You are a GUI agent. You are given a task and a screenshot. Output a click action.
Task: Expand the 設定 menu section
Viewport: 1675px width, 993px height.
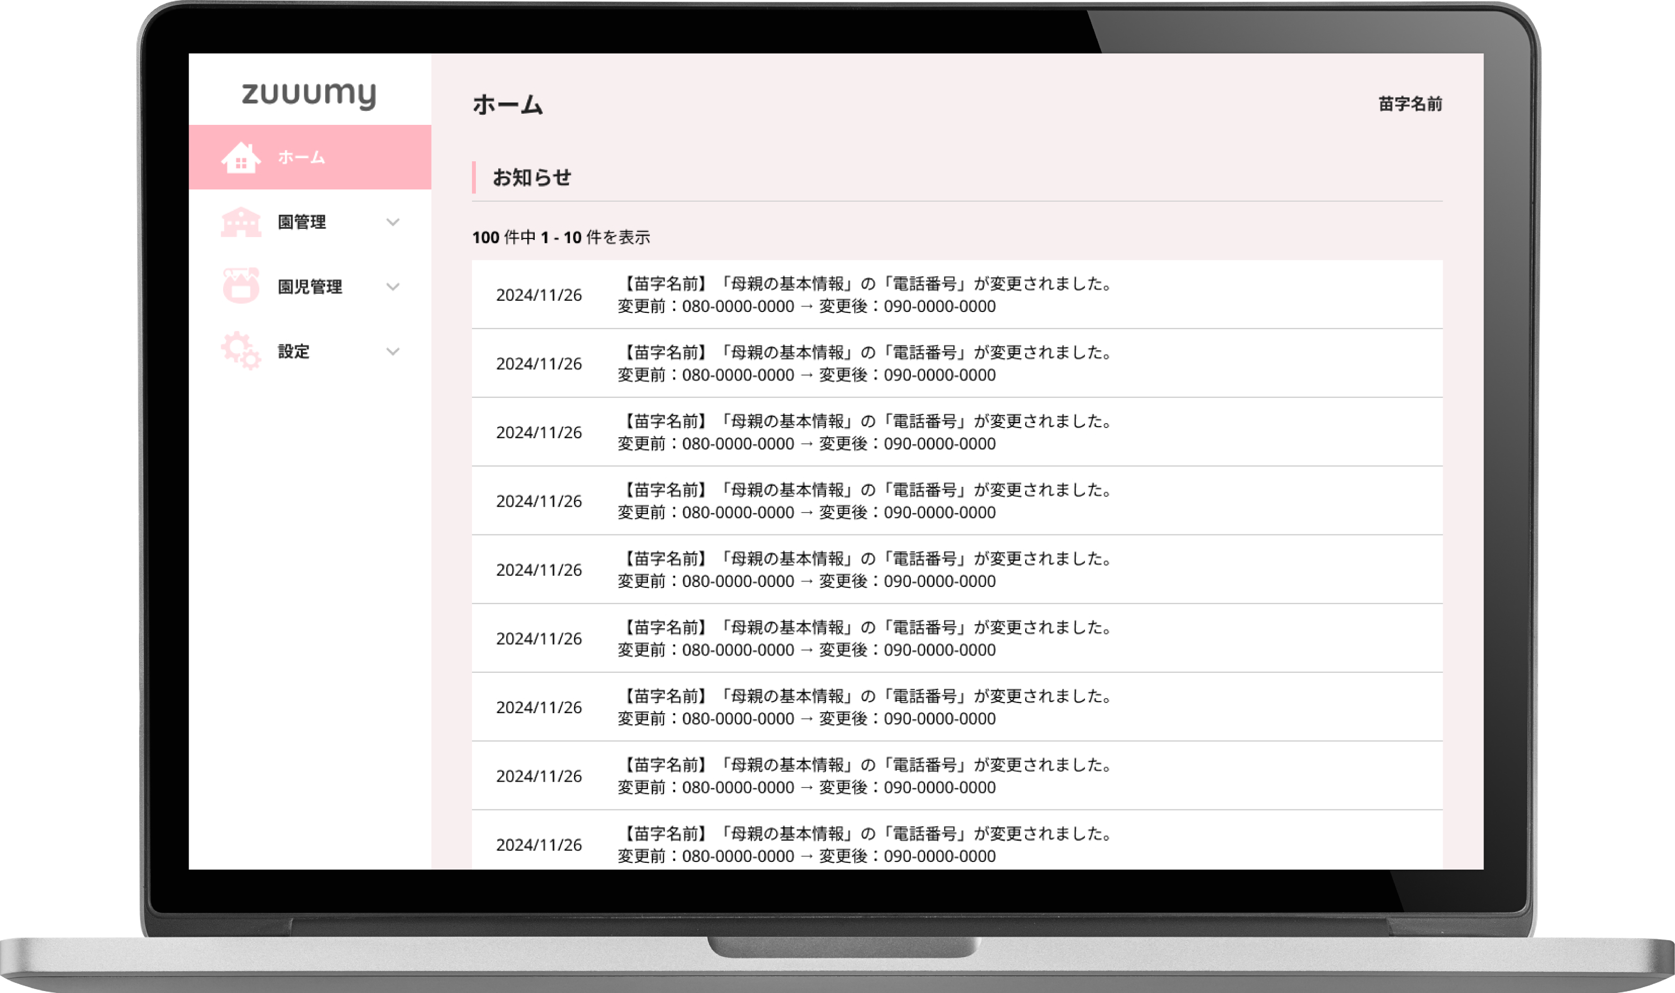pyautogui.click(x=394, y=351)
